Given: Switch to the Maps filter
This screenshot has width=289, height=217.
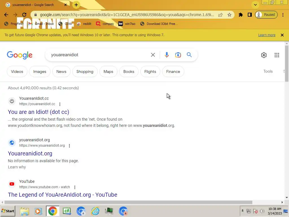Looking at the screenshot, I should click(x=108, y=71).
